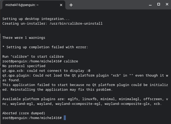Maximize the terminal window
This screenshot has width=171, height=124.
[x=158, y=4]
